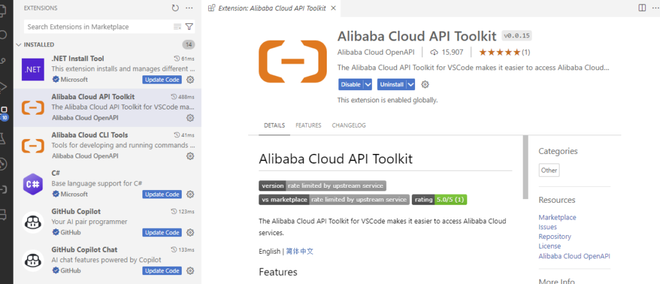Image resolution: width=660 pixels, height=284 pixels.
Task: Open manage gear for GitHub Copilot row
Action: coord(190,232)
